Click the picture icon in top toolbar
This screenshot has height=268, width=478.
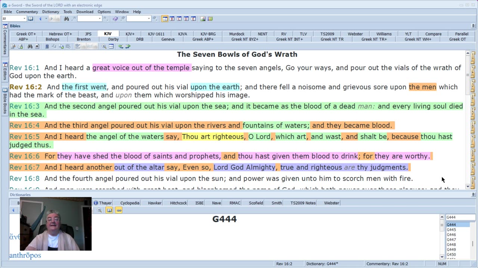click(x=203, y=19)
